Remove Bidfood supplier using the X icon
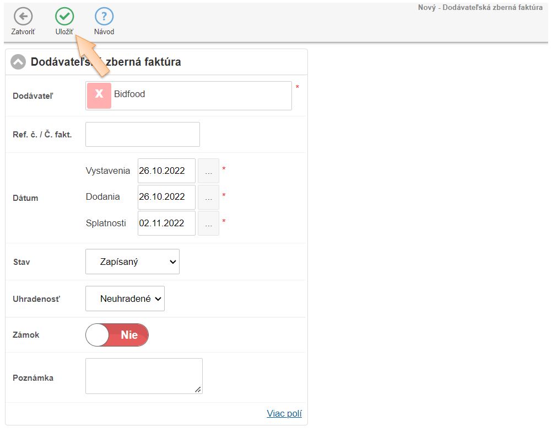Viewport: 552px width, 442px height. click(99, 95)
